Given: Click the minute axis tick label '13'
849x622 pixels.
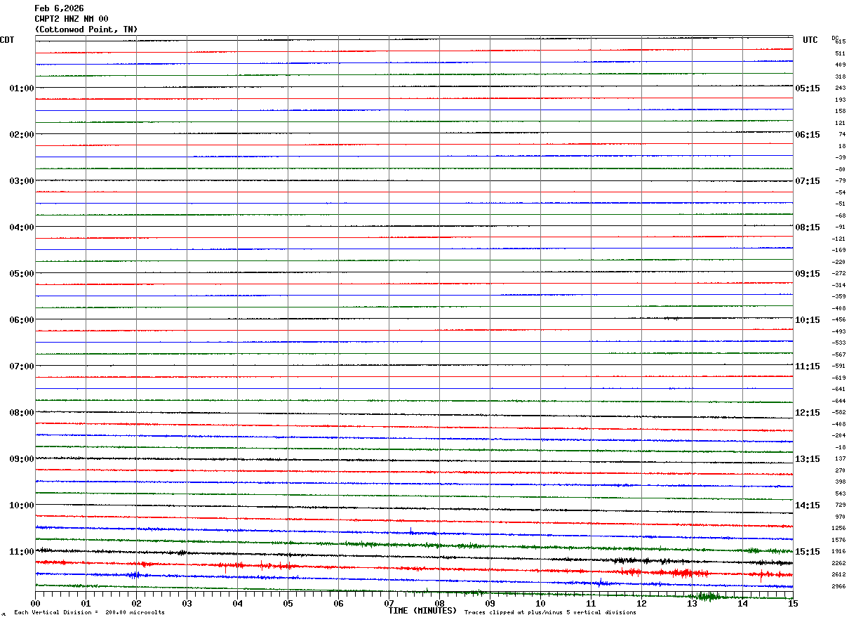Looking at the screenshot, I should (692, 604).
